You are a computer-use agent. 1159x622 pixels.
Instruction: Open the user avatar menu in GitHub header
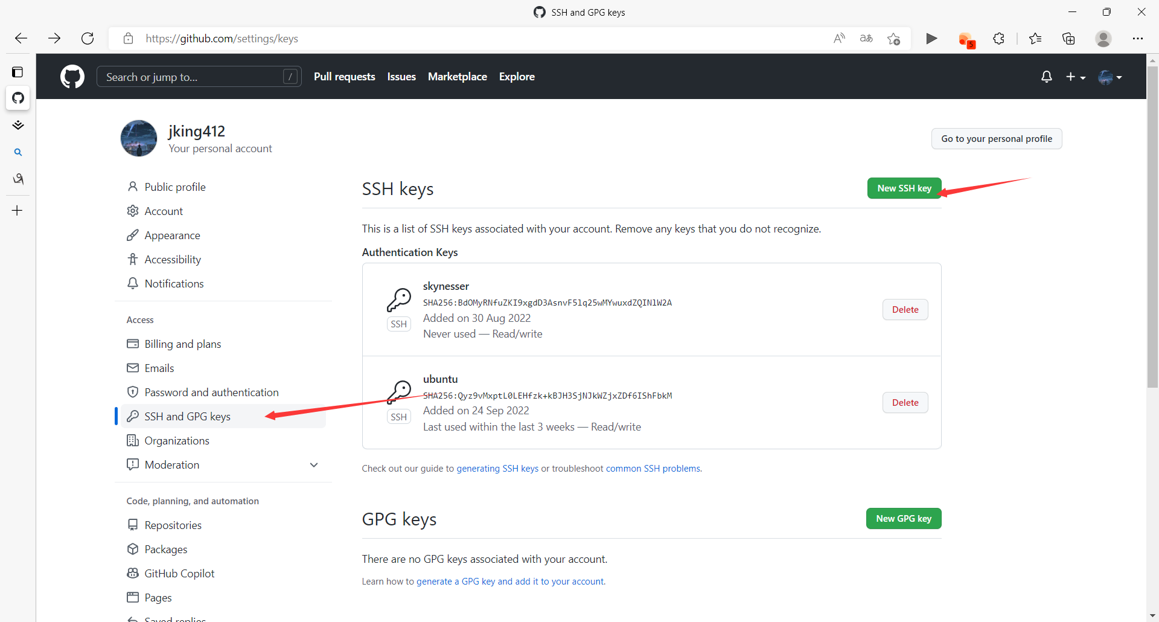click(x=1110, y=77)
